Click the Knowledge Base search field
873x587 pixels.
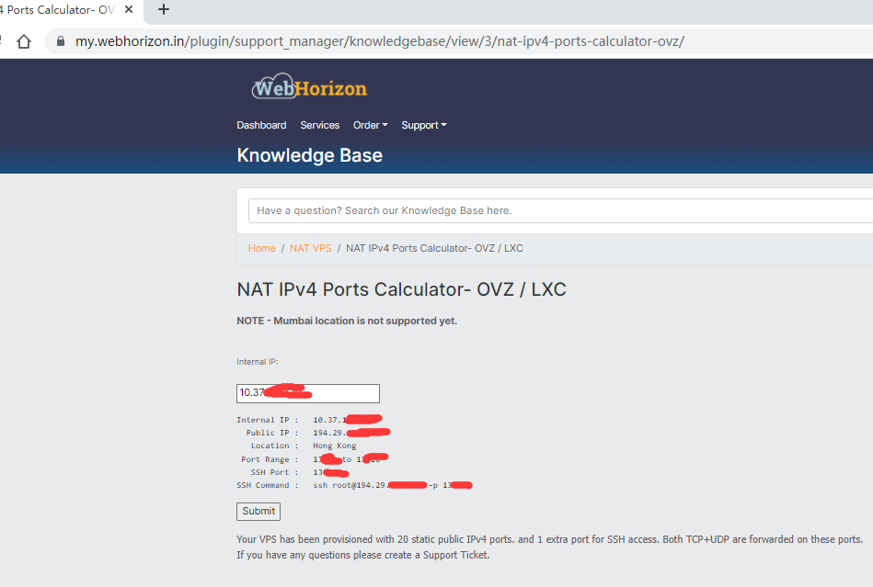point(560,210)
